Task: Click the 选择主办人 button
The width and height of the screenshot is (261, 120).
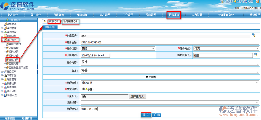Action: point(137,96)
